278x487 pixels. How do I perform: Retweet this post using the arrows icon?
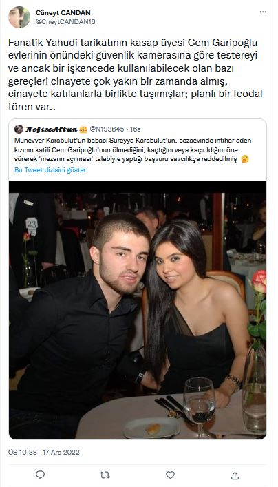click(105, 475)
